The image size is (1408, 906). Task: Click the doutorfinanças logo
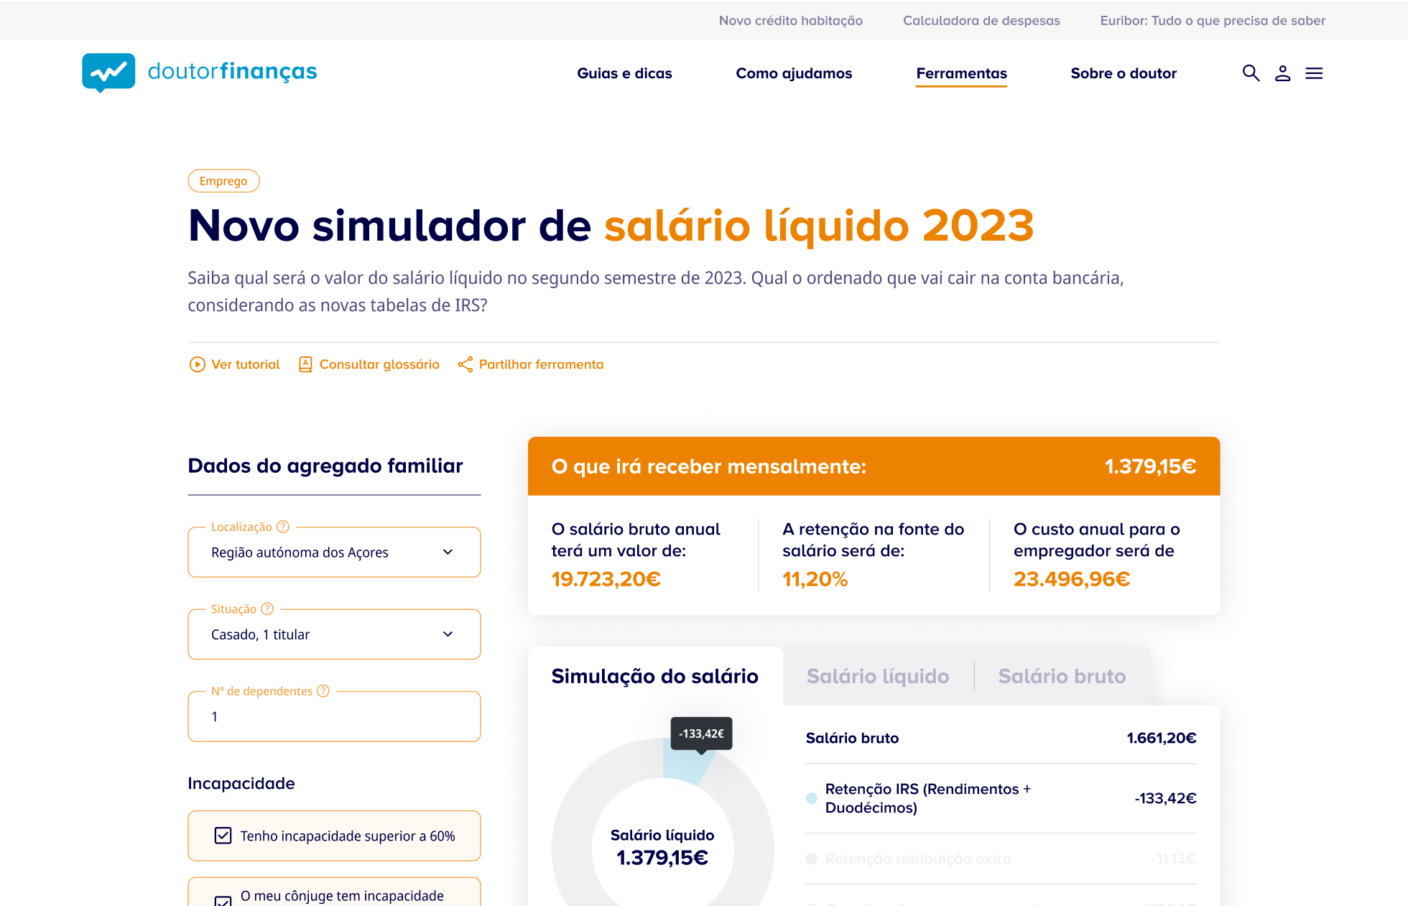(199, 73)
